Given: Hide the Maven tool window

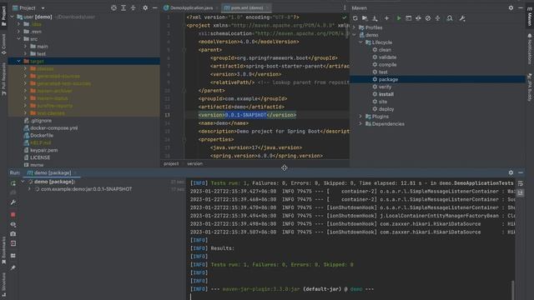Looking at the screenshot, I should point(521,7).
